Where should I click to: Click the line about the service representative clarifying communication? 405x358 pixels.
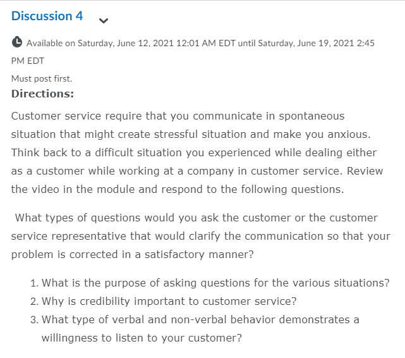click(201, 237)
